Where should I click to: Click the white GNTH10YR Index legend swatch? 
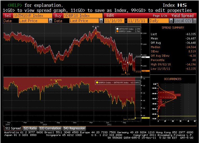[x=117, y=29]
